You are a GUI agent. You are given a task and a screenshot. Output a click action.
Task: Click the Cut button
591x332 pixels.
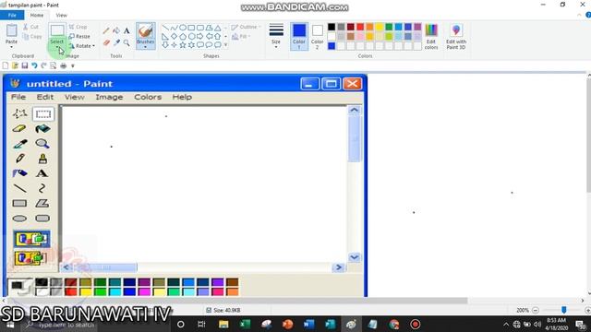tap(30, 27)
